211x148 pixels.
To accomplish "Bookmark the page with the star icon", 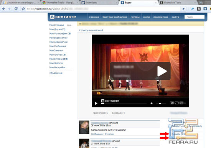I will click(23, 9).
